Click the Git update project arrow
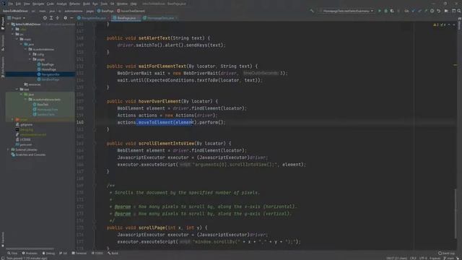Screen dimensions: 462x260 413,11
